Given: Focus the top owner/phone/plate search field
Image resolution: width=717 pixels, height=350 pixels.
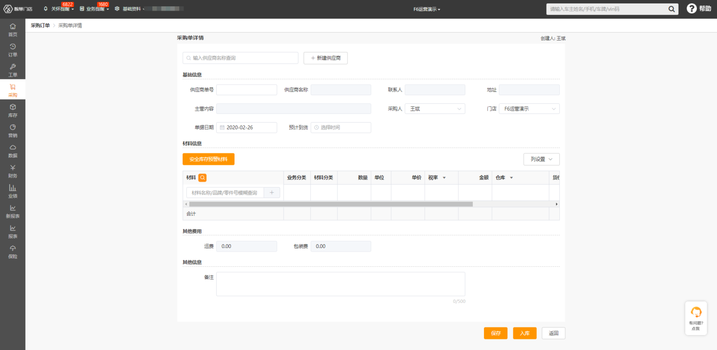Looking at the screenshot, I should pos(606,9).
